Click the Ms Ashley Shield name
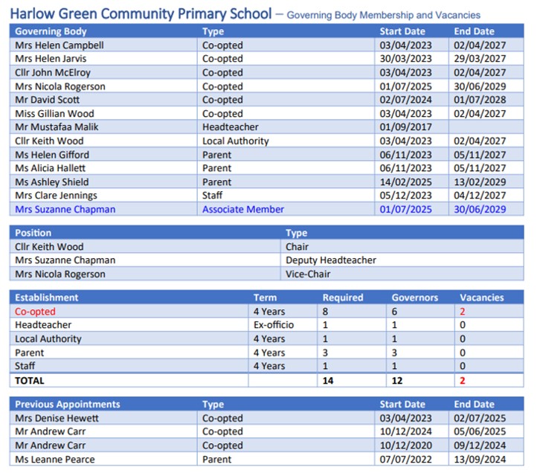Image resolution: width=537 pixels, height=473 pixels. (52, 182)
